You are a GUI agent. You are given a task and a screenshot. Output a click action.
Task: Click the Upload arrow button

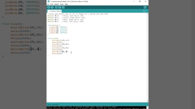52,7
